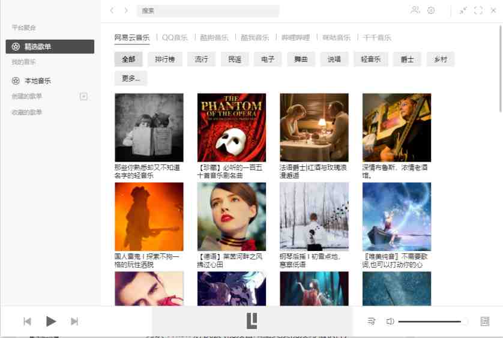Select the 爵士 category filter

(407, 59)
